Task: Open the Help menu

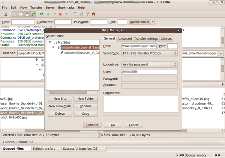Action: [81, 8]
